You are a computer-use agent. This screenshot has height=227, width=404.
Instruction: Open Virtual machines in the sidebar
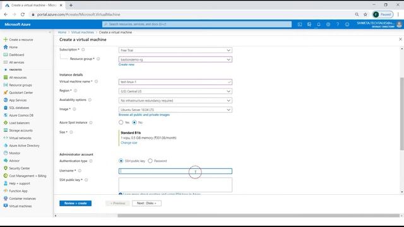(20, 206)
